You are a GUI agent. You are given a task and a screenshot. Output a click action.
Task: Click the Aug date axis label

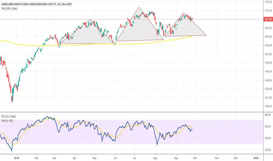point(155,158)
